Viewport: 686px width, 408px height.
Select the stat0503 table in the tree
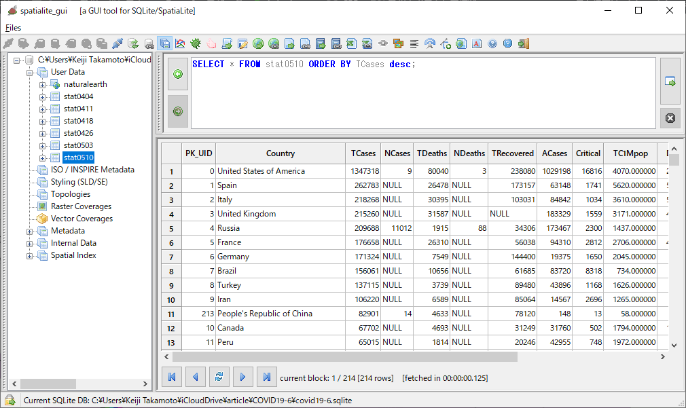tap(78, 145)
